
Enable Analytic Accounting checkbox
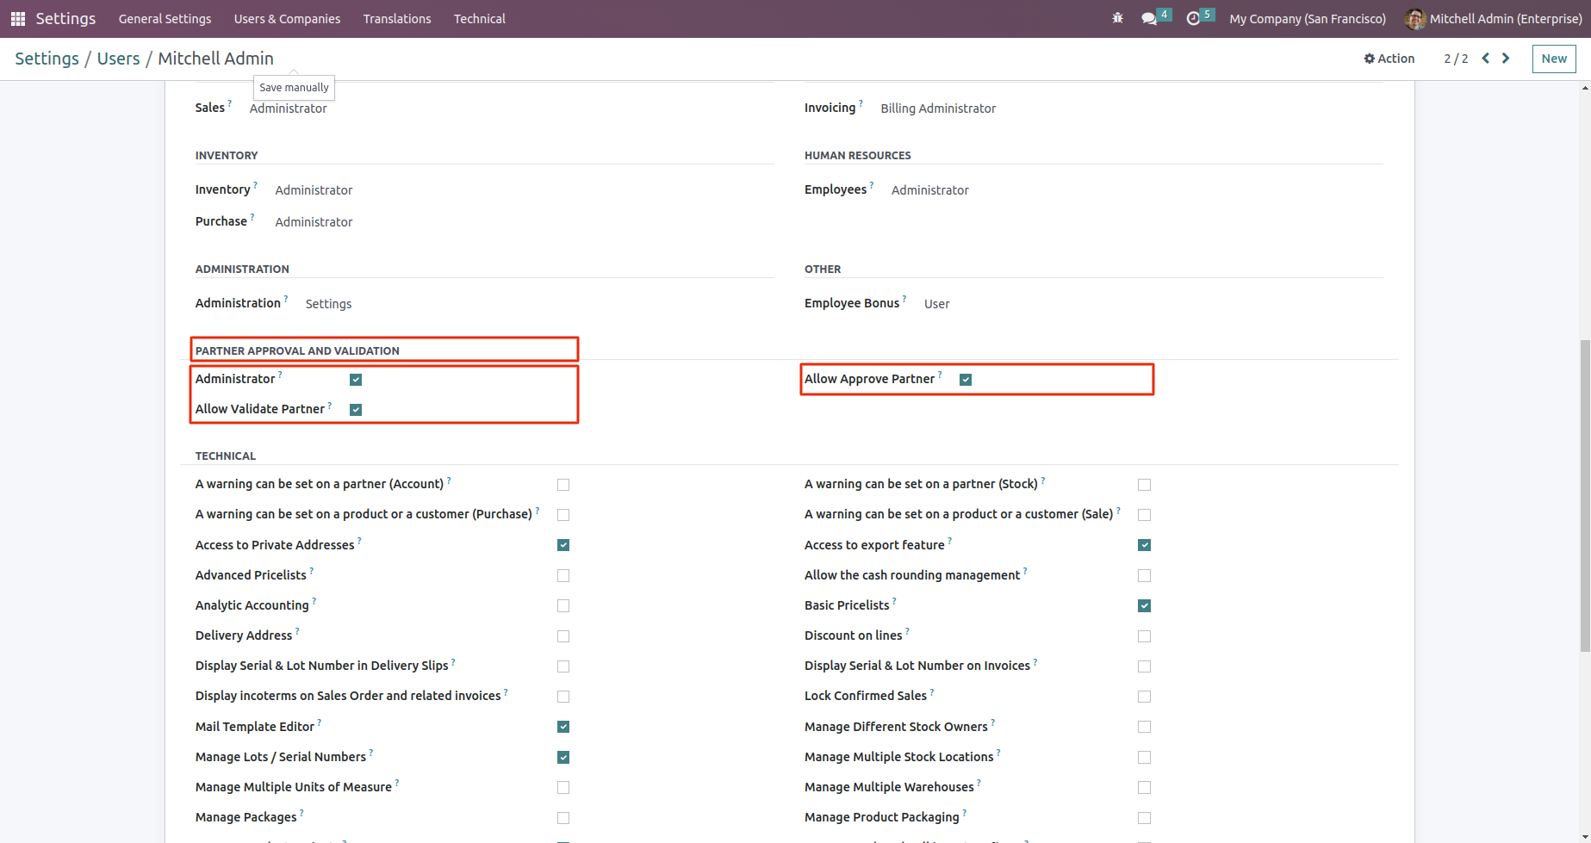tap(563, 606)
